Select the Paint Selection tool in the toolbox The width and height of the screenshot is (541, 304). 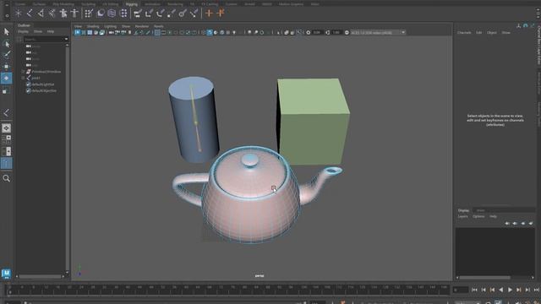coord(6,55)
